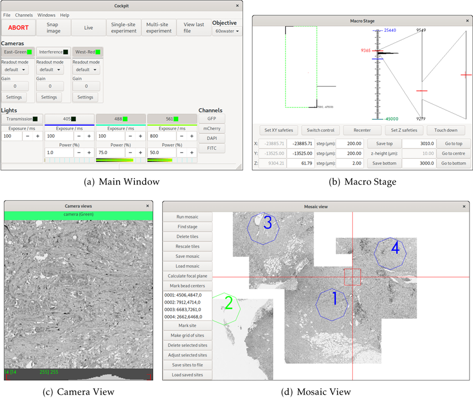473x400 pixels.
Task: Click Mark site button
Action: pyautogui.click(x=187, y=325)
